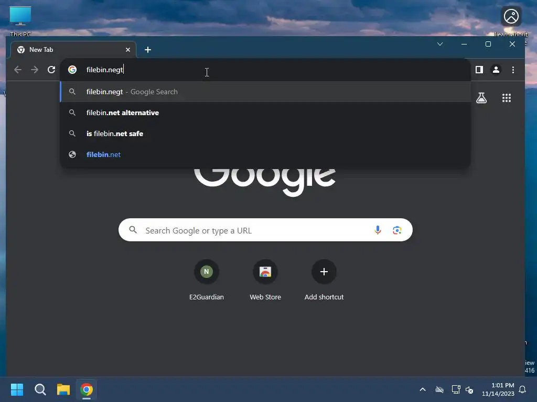
Task: Open the Windows Start menu
Action: (17, 389)
